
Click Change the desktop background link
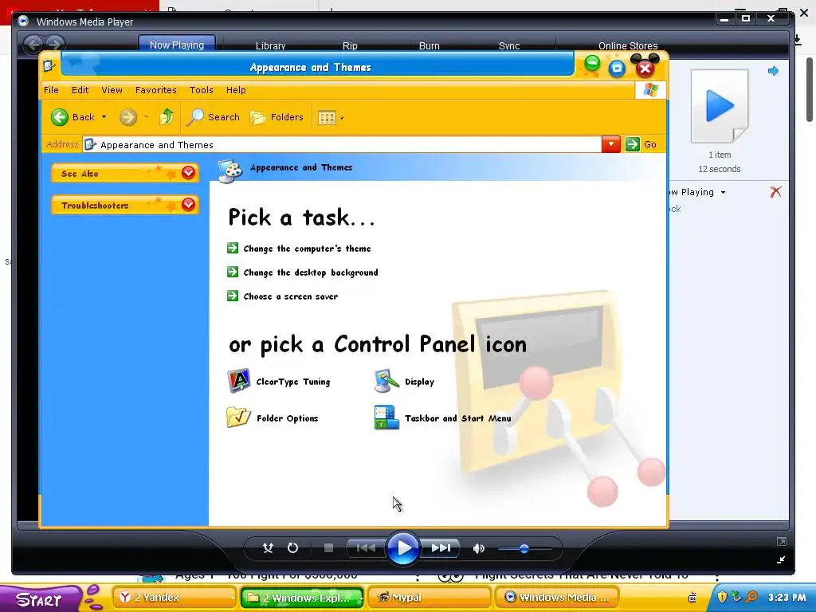(311, 273)
